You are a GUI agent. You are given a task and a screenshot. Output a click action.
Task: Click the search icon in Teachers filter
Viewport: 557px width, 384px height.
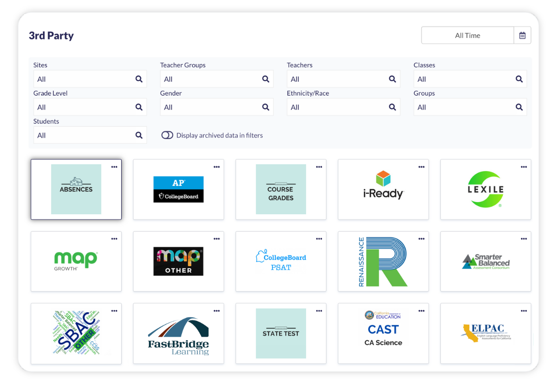[x=392, y=79]
